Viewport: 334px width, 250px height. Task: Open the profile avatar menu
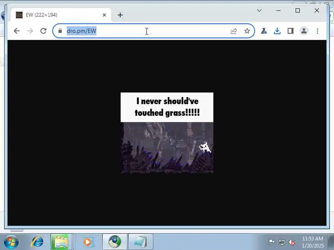pos(304,31)
